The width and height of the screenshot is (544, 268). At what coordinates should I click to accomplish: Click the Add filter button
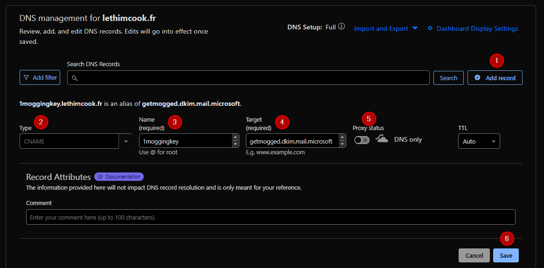[x=40, y=78]
